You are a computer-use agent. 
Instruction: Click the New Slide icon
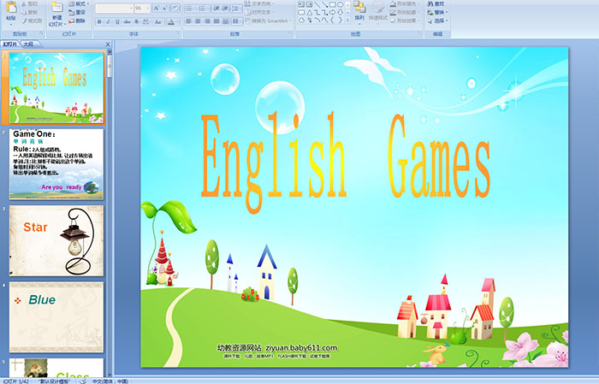tap(57, 8)
